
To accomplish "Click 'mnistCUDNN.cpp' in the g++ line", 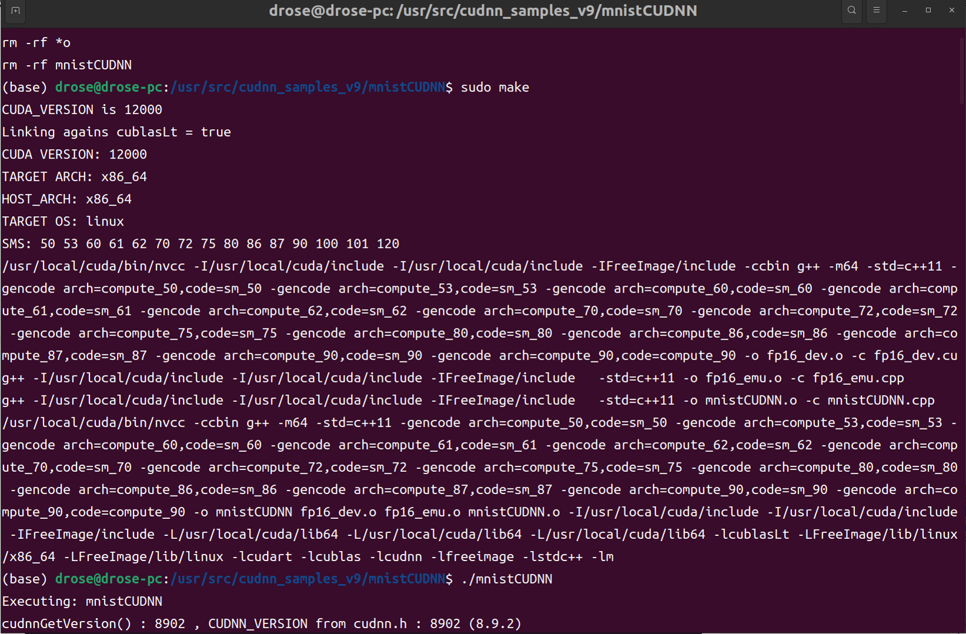I will [x=881, y=401].
